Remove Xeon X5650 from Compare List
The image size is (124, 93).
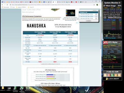tap(96, 14)
